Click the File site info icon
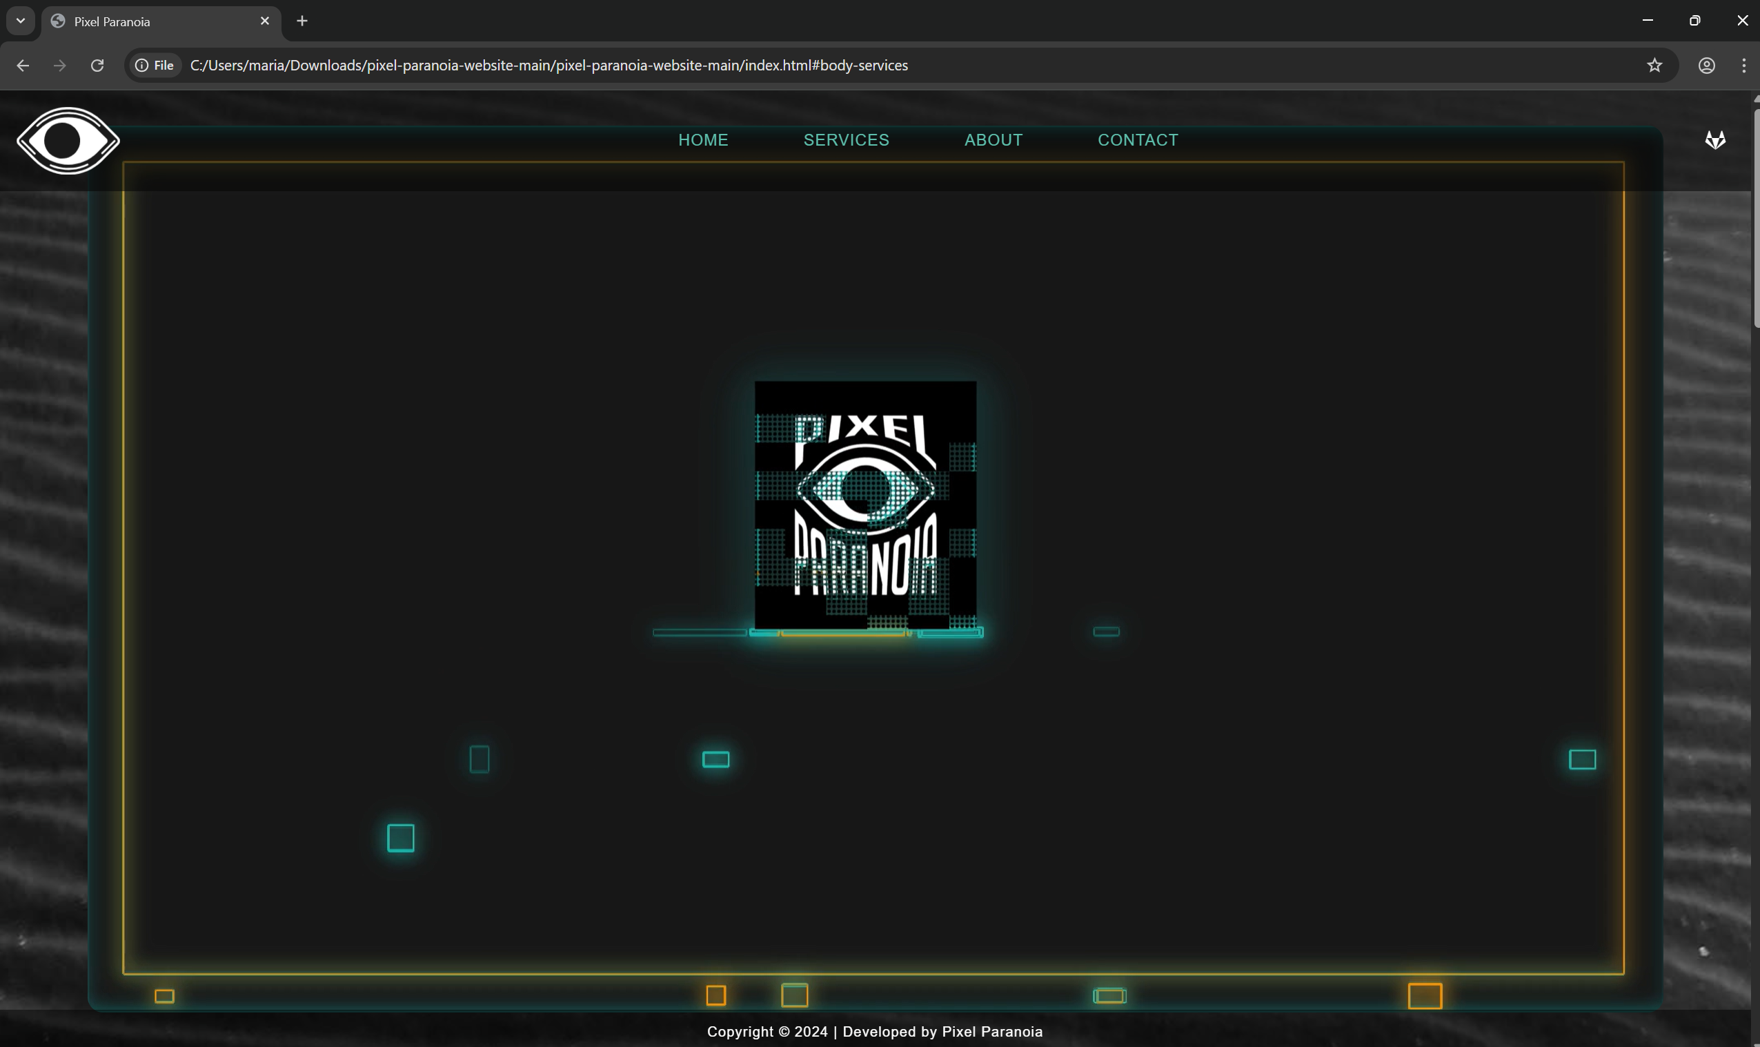1760x1047 pixels. click(x=155, y=65)
